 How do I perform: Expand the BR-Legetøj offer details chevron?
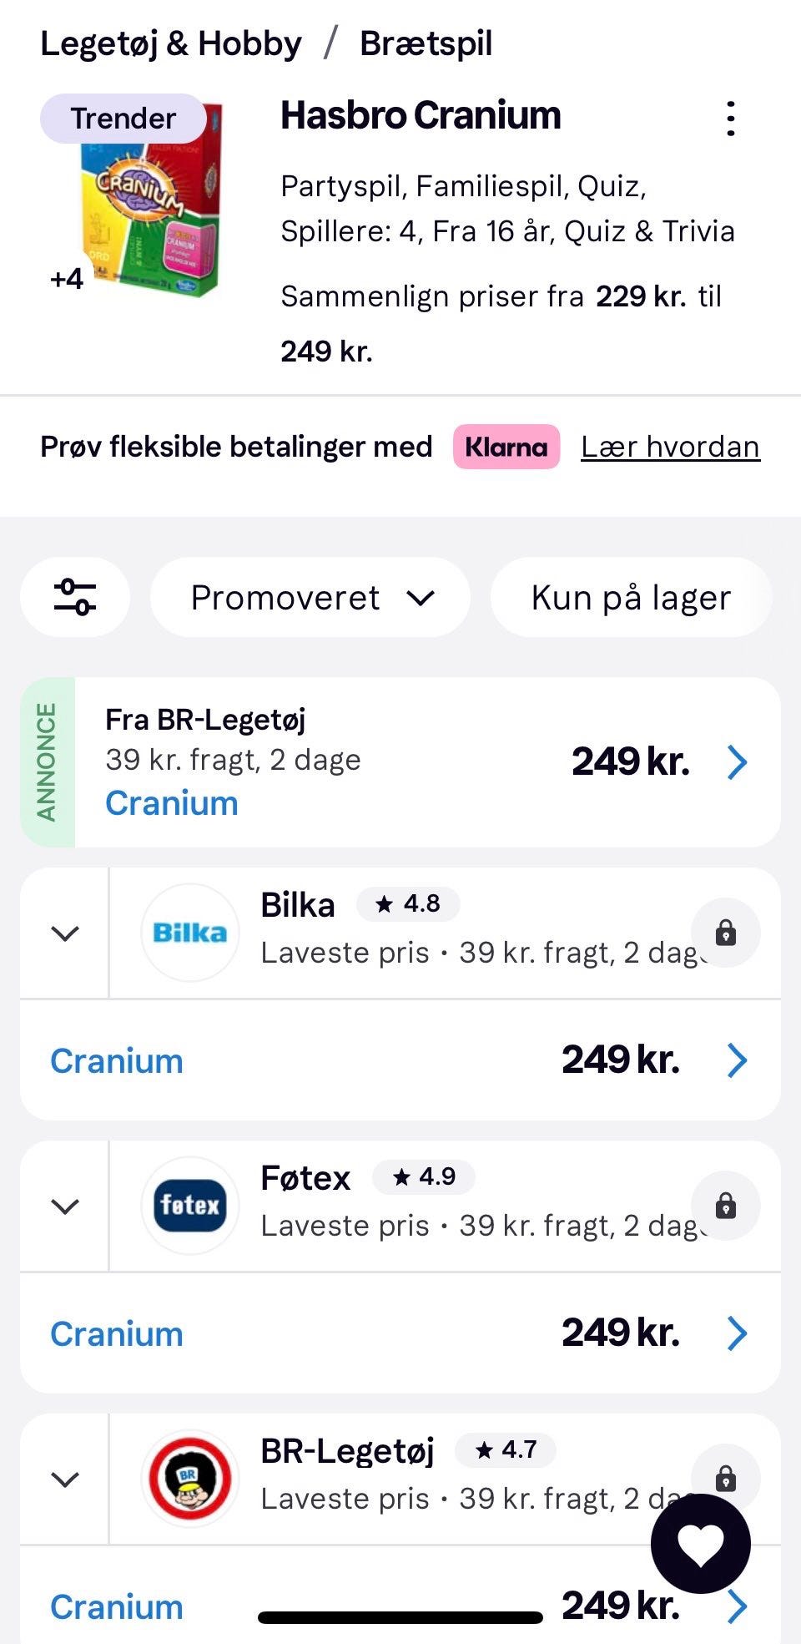coord(65,1479)
